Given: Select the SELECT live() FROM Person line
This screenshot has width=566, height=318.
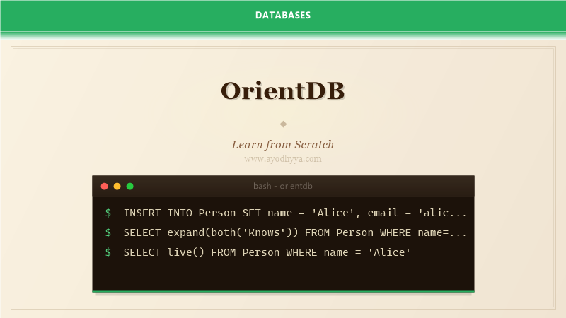Looking at the screenshot, I should [x=267, y=252].
